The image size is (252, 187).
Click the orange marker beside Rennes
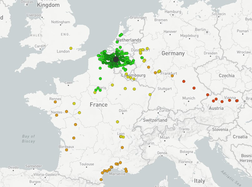pos(55,102)
